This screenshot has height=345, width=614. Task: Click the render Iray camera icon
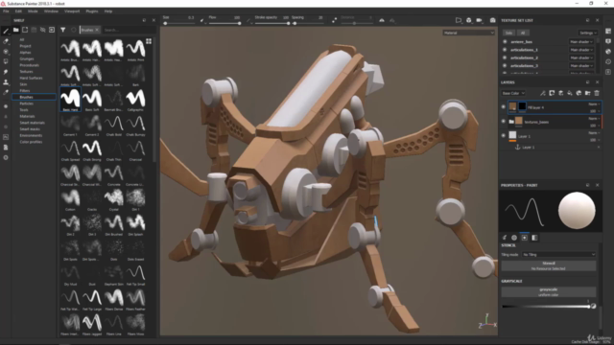[492, 20]
